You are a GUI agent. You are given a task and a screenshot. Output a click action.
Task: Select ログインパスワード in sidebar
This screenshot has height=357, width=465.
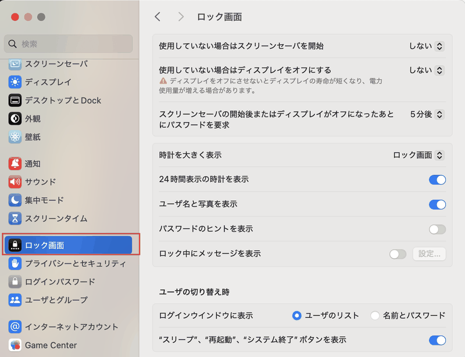(x=68, y=282)
